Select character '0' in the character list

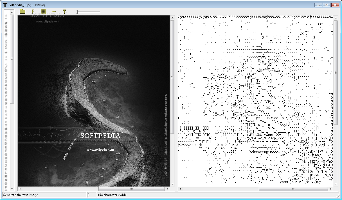point(6,70)
